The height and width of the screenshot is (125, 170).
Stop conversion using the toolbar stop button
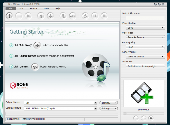[104, 16]
